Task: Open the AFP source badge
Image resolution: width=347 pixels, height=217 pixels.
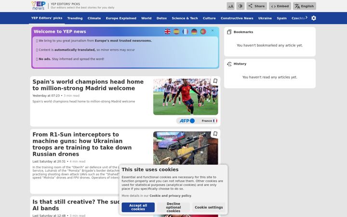Action: [187, 121]
